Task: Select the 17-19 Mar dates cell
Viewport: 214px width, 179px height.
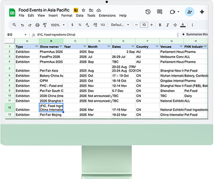Action: pos(123,108)
